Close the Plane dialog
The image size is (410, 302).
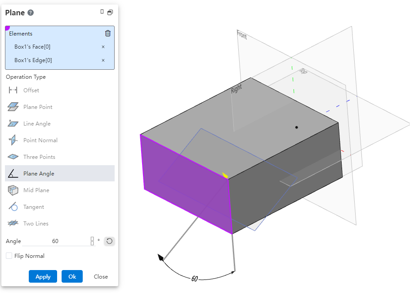[101, 277]
